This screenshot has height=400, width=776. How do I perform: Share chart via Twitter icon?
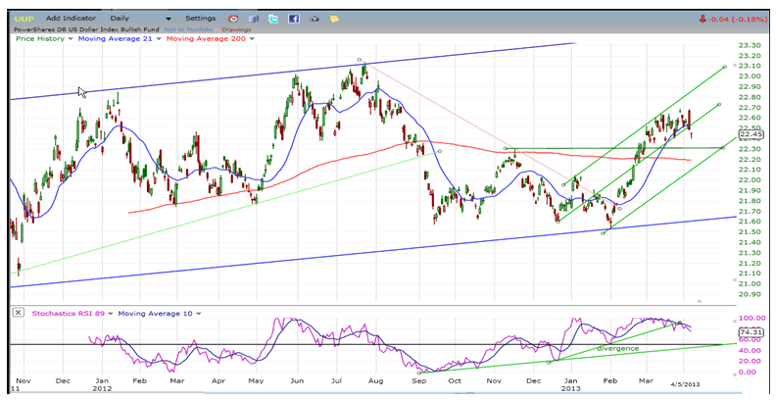[273, 19]
